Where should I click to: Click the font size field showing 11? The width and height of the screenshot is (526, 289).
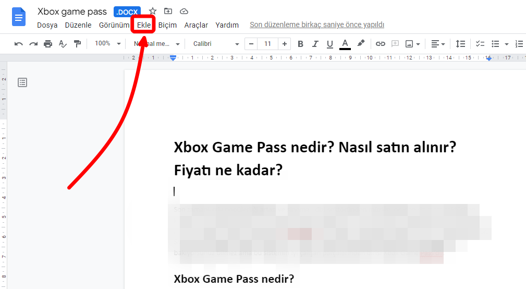click(267, 44)
